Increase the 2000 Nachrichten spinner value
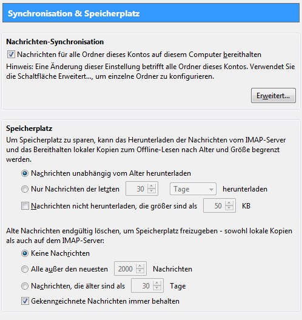Screen dimensions: 302x320 [140, 266]
